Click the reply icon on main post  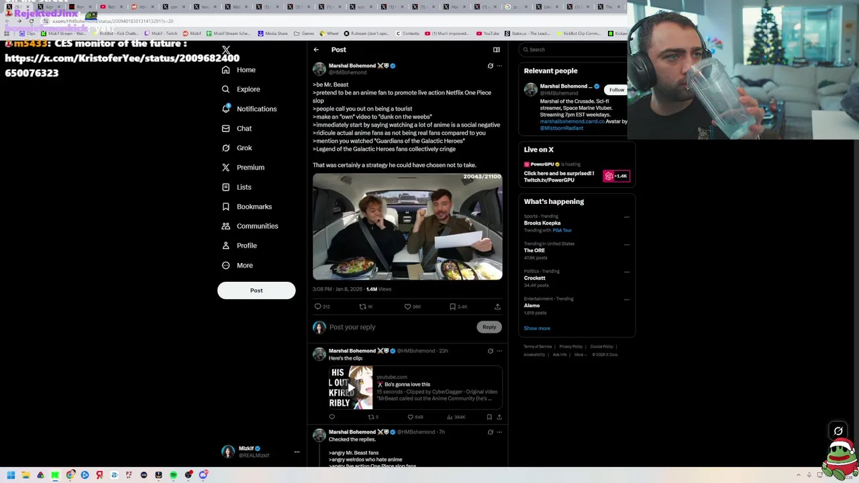[x=318, y=307]
